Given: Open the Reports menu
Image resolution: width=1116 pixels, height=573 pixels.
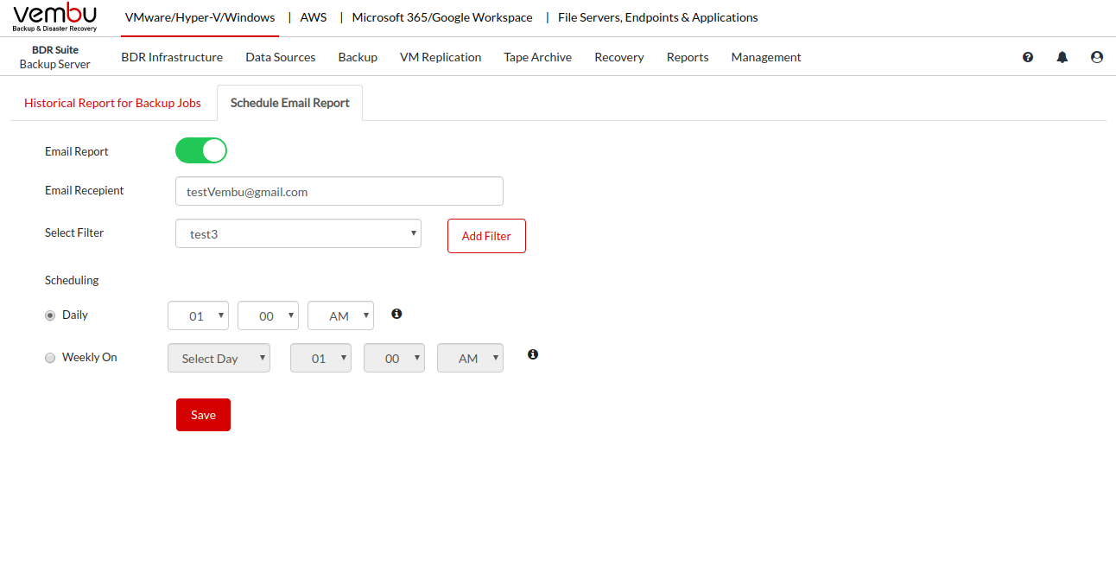Looking at the screenshot, I should click(688, 57).
